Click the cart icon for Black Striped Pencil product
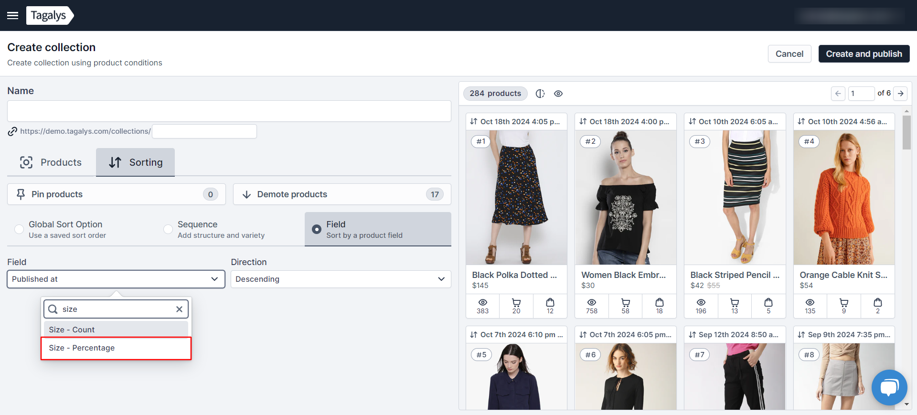917x415 pixels. 735,302
